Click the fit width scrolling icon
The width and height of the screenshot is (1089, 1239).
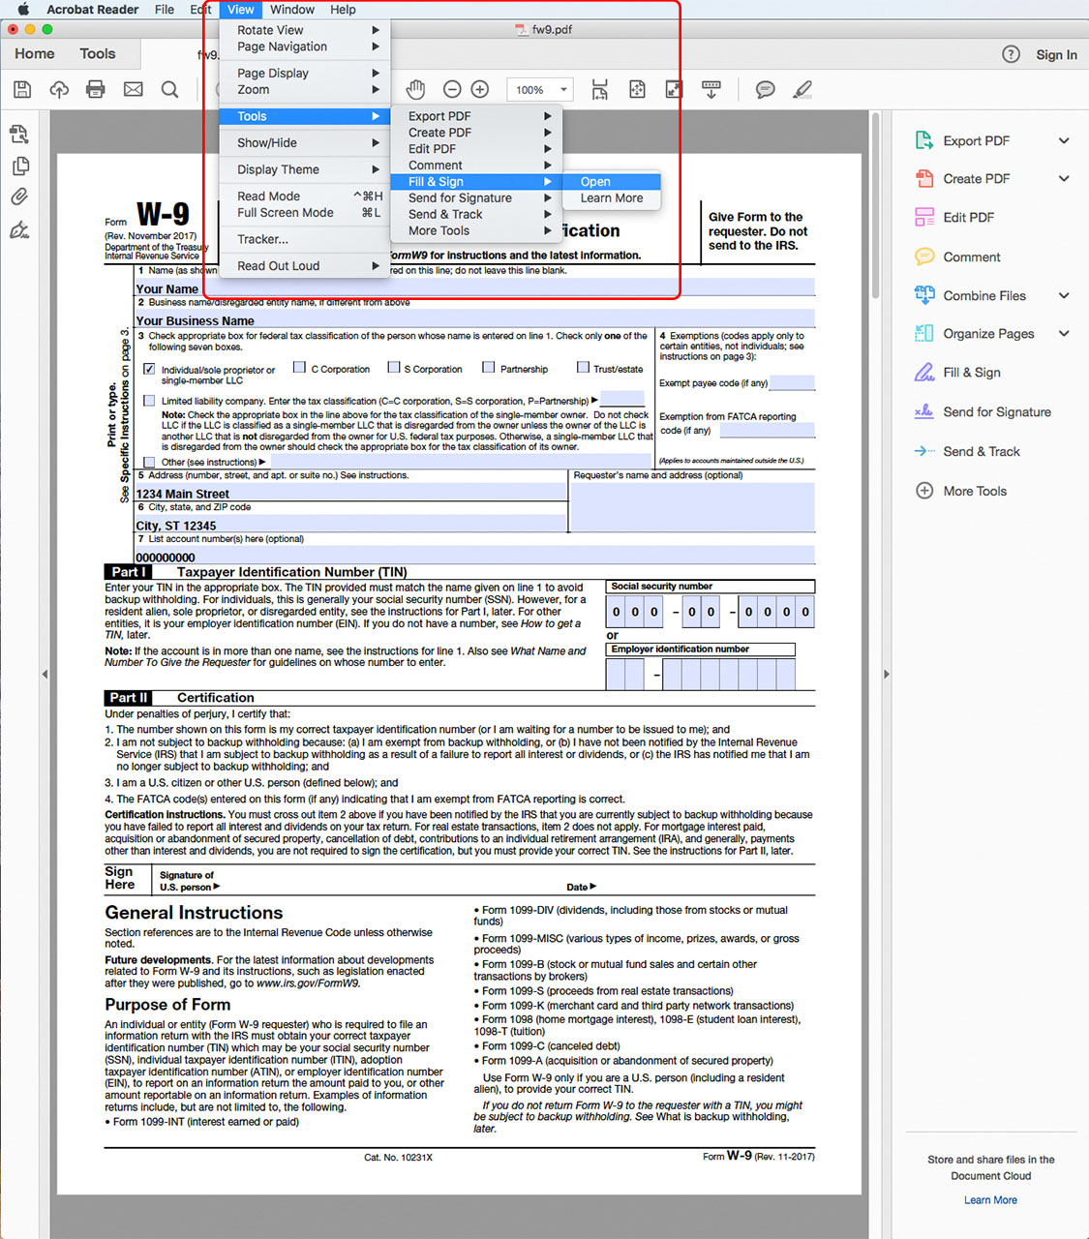pos(600,90)
